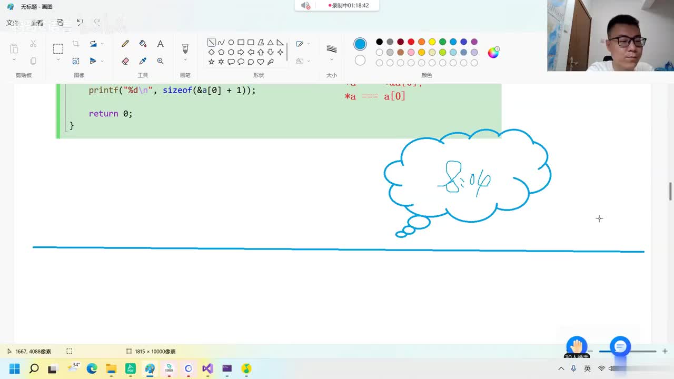This screenshot has width=674, height=379.
Task: Open taskbar Search
Action: (x=34, y=368)
